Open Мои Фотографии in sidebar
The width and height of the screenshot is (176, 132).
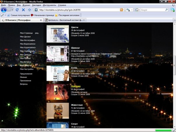[27, 40]
